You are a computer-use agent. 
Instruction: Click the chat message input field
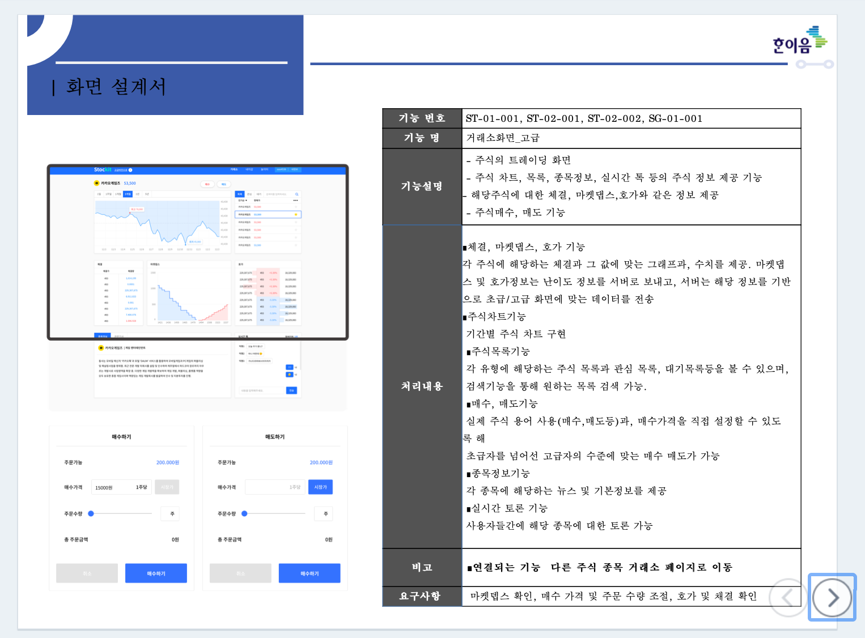[x=261, y=390]
